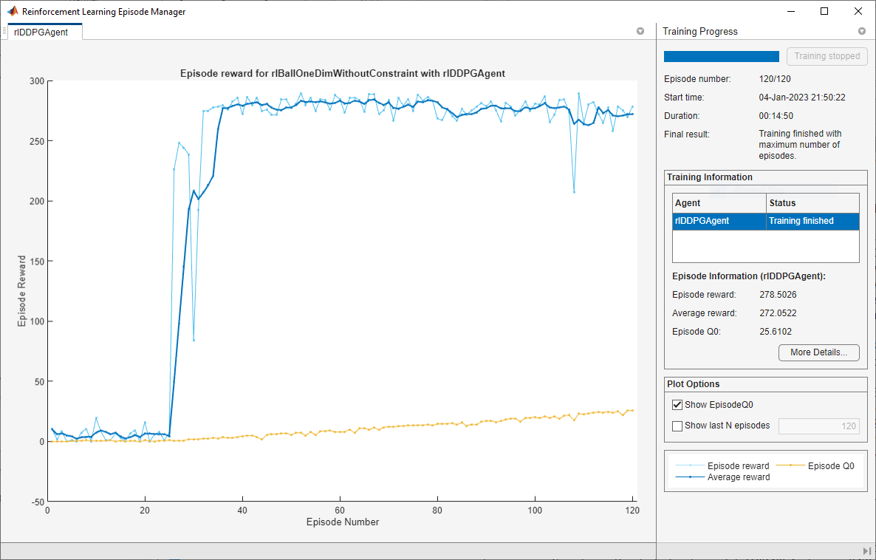The width and height of the screenshot is (876, 560).
Task: Click the grayed-out Training stopped button
Action: click(827, 55)
